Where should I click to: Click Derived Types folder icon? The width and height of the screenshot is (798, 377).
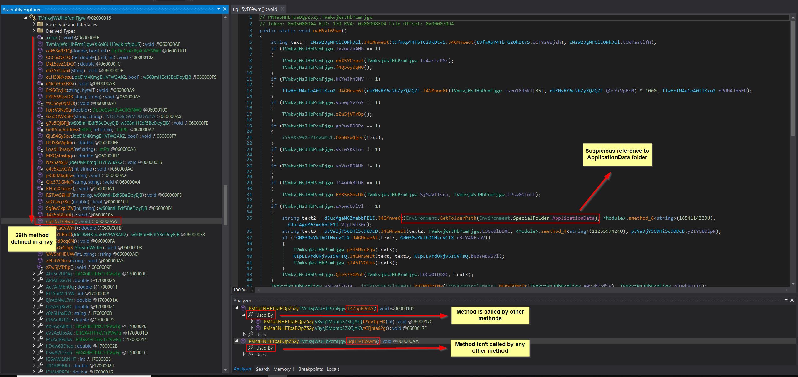click(40, 31)
